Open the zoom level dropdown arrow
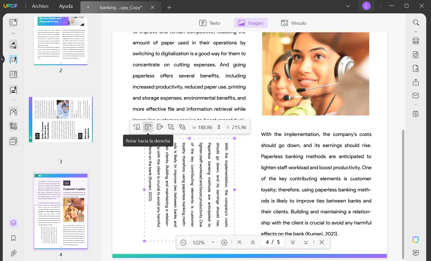The image size is (431, 261). [x=213, y=242]
